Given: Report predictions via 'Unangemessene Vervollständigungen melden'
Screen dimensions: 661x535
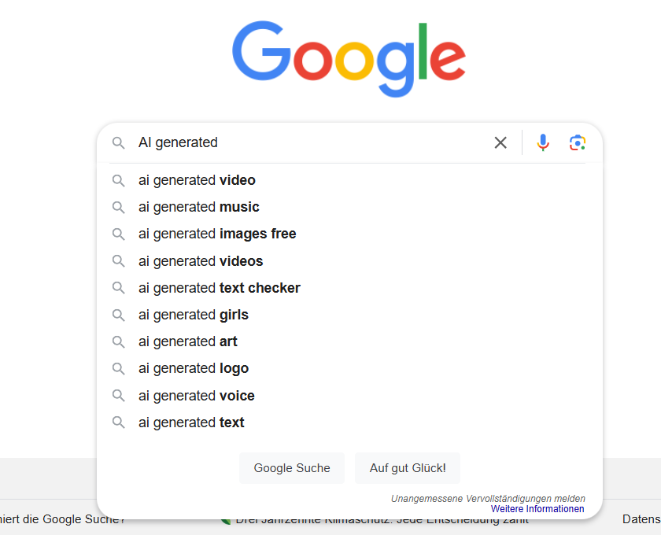Looking at the screenshot, I should pyautogui.click(x=488, y=499).
